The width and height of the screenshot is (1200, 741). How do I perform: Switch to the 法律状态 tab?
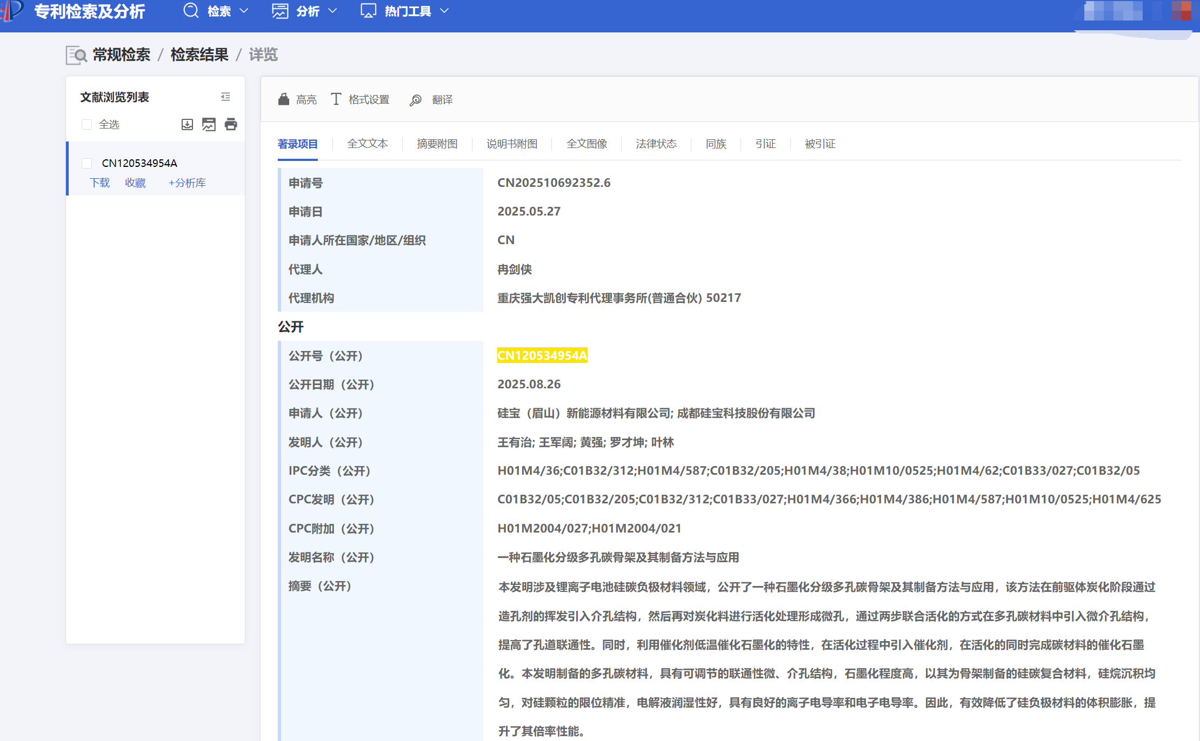click(x=656, y=144)
